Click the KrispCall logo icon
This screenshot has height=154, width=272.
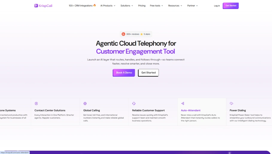point(36,6)
